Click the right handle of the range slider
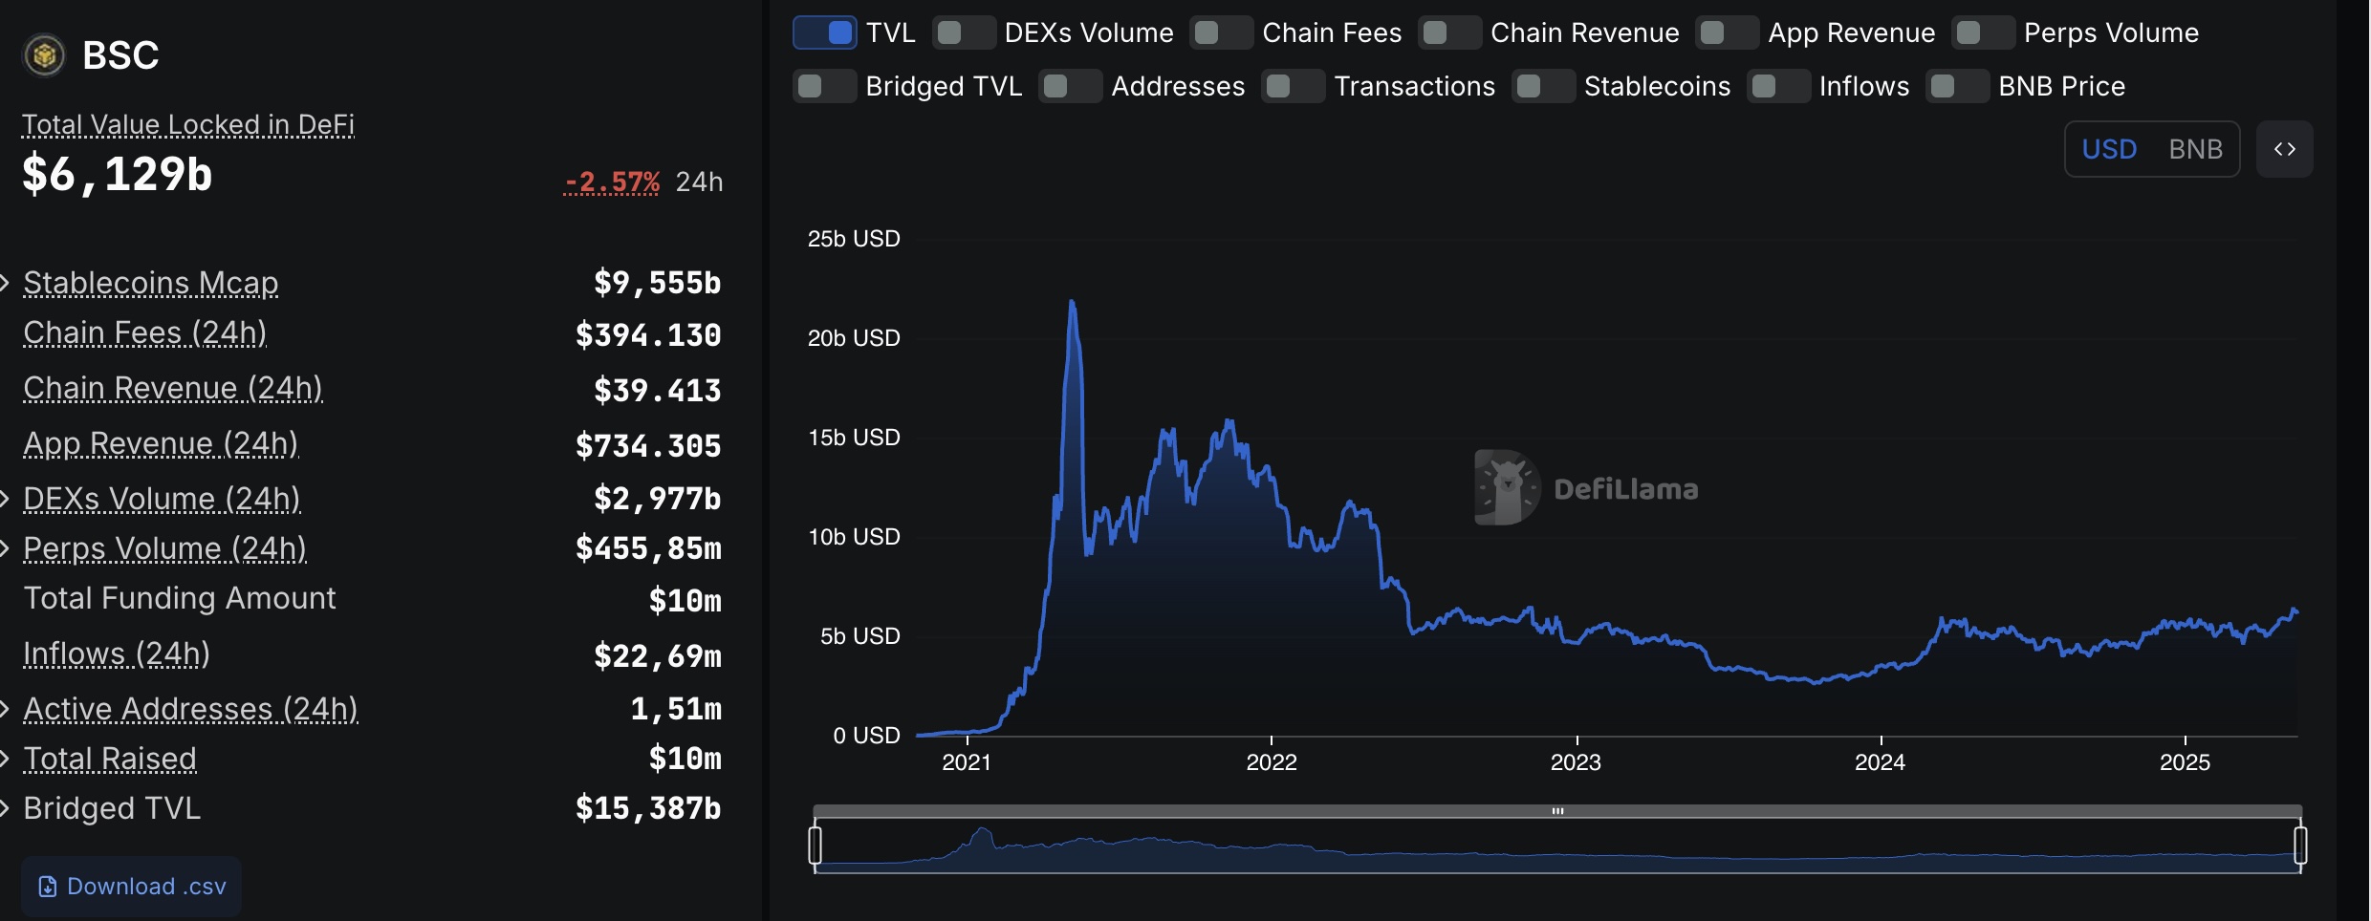2371x921 pixels. (x=2300, y=846)
